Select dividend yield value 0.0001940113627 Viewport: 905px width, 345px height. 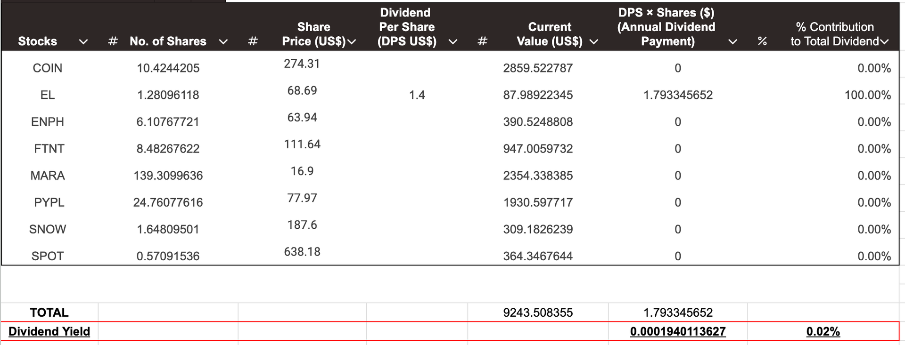[x=678, y=331]
